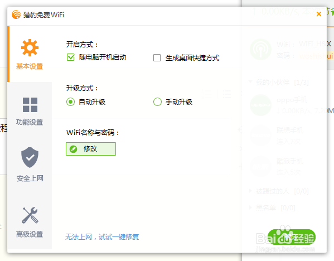Click the oppo device avatar in background window
The image size is (334, 261).
coord(260,105)
